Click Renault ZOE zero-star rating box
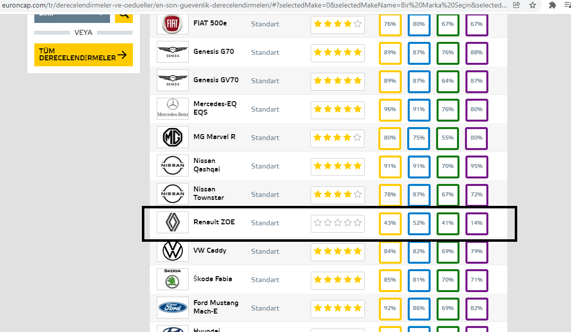The width and height of the screenshot is (571, 332). coord(338,222)
